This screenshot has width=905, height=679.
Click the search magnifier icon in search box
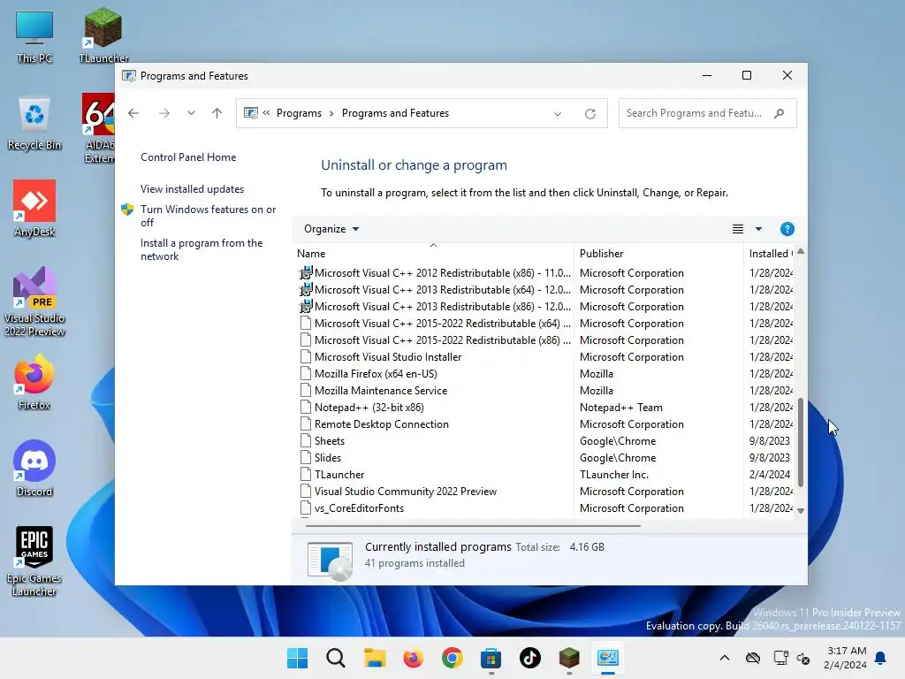pos(780,113)
